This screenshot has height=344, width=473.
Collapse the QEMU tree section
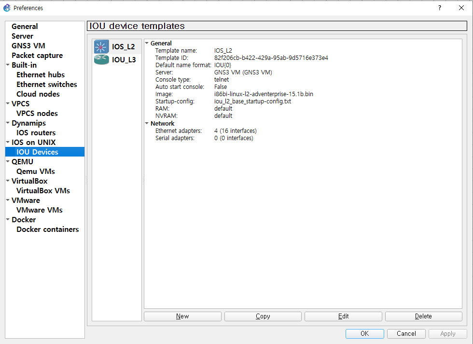click(x=8, y=161)
